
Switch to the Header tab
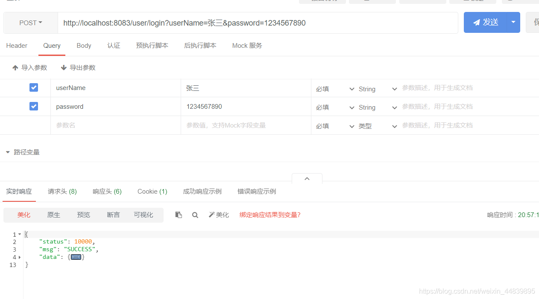pos(17,46)
